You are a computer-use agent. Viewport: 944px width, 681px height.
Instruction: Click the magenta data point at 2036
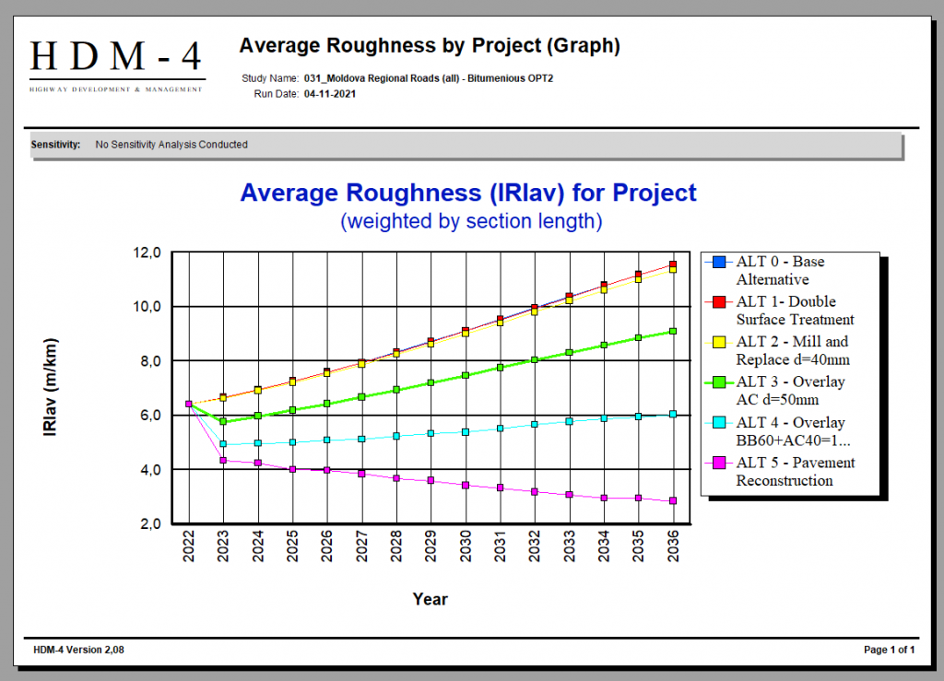click(673, 500)
